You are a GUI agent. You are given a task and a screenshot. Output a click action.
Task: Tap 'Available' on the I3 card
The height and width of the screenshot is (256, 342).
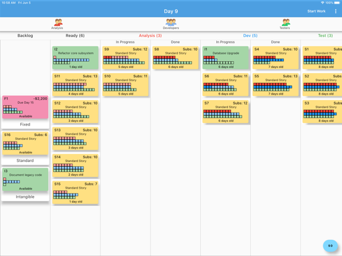[x=25, y=189]
